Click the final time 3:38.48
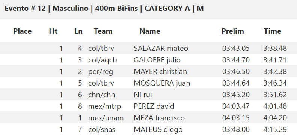 275,49
